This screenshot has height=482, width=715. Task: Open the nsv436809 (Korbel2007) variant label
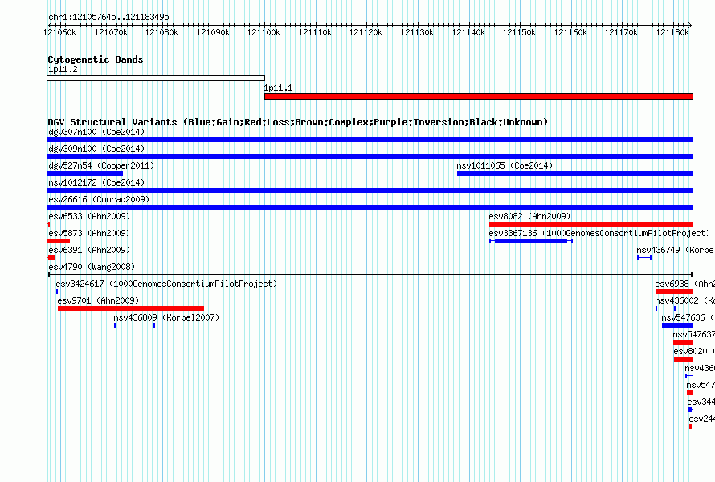pyautogui.click(x=166, y=317)
